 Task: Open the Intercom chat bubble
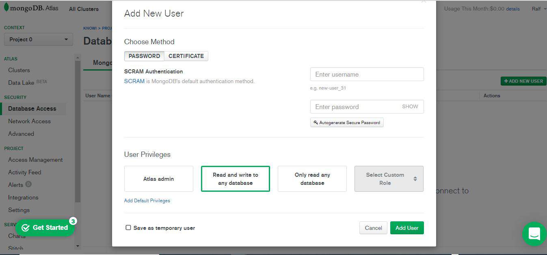pyautogui.click(x=534, y=234)
